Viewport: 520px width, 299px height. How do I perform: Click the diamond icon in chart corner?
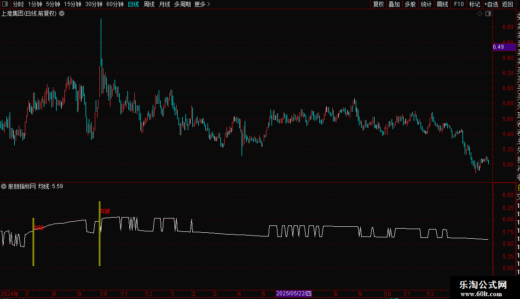[480, 14]
